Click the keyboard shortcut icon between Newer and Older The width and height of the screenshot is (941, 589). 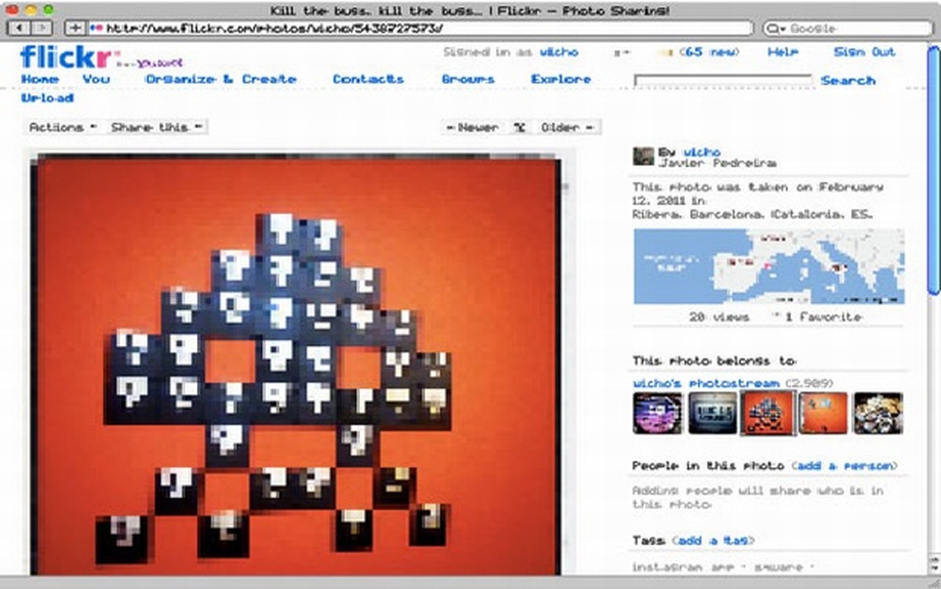coord(519,126)
